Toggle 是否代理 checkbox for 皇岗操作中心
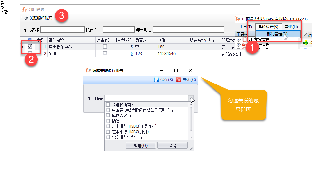312x176 pixels. click(105, 47)
